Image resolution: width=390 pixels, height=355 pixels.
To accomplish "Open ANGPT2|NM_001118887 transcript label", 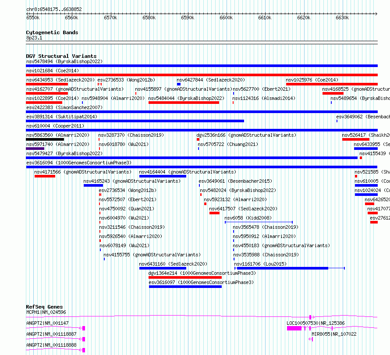I will pos(51,334).
